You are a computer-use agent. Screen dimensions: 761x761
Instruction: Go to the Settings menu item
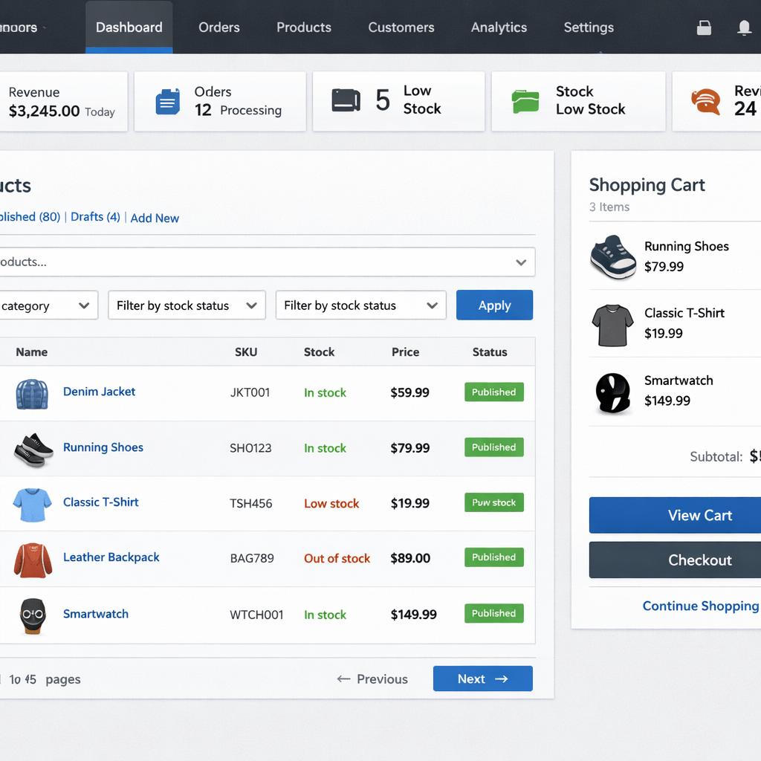589,27
